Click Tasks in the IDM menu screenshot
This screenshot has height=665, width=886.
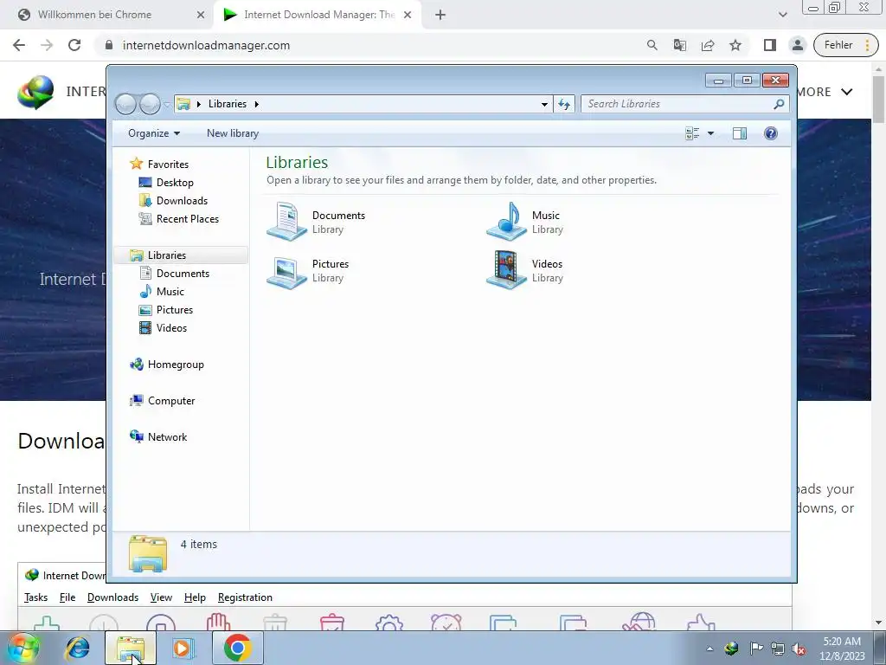[35, 597]
